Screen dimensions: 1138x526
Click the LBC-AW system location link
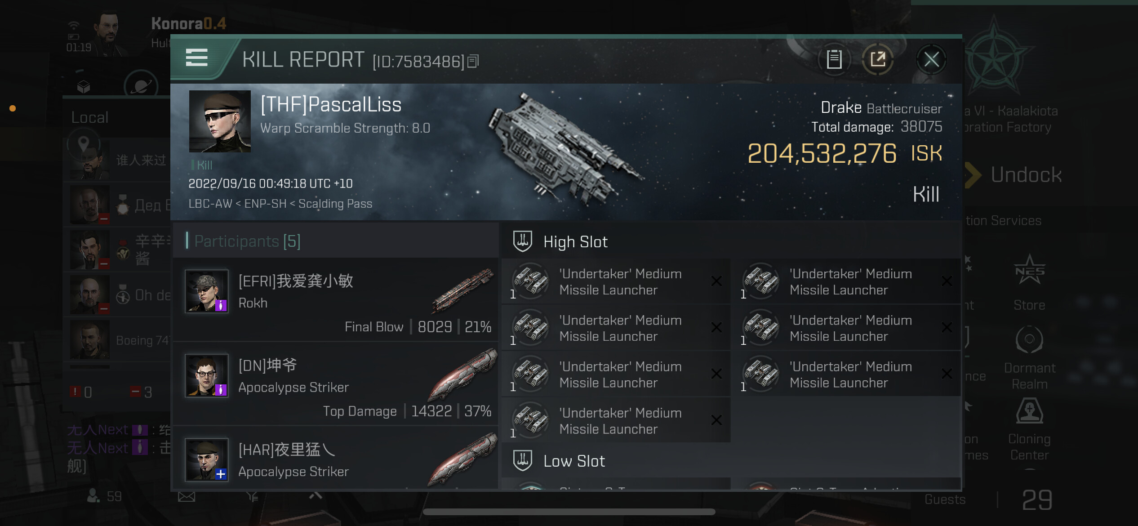coord(210,204)
